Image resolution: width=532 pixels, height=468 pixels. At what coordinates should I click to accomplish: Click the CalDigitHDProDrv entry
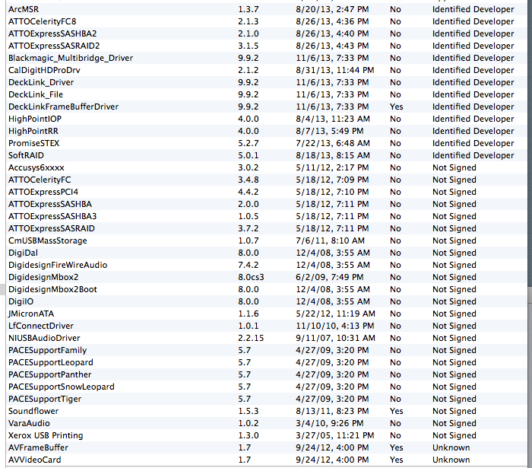266,70
